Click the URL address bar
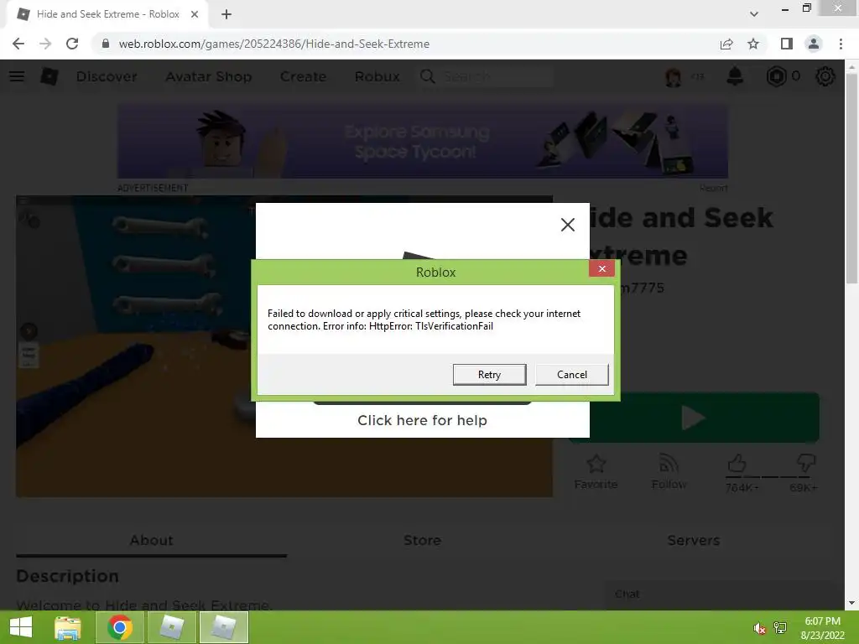The width and height of the screenshot is (859, 644). tap(405, 44)
